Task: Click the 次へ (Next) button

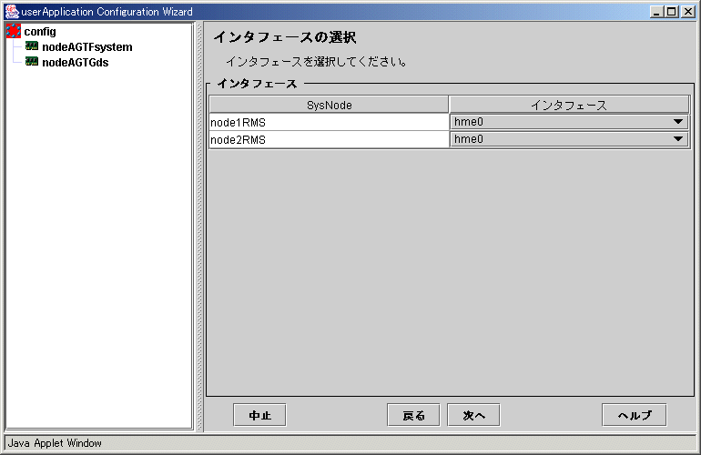Action: pos(473,415)
